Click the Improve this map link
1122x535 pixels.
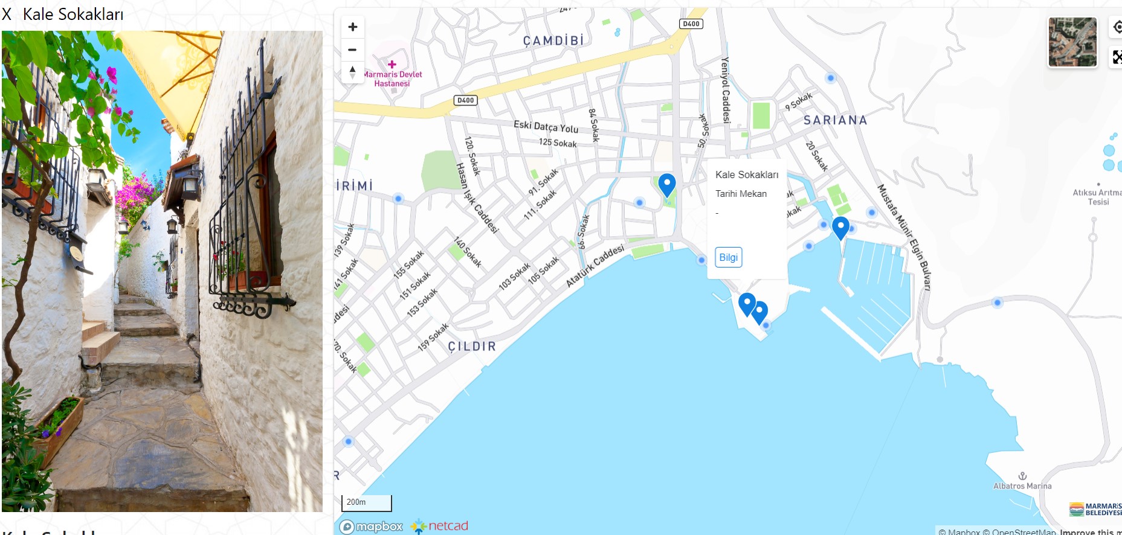[1091, 531]
